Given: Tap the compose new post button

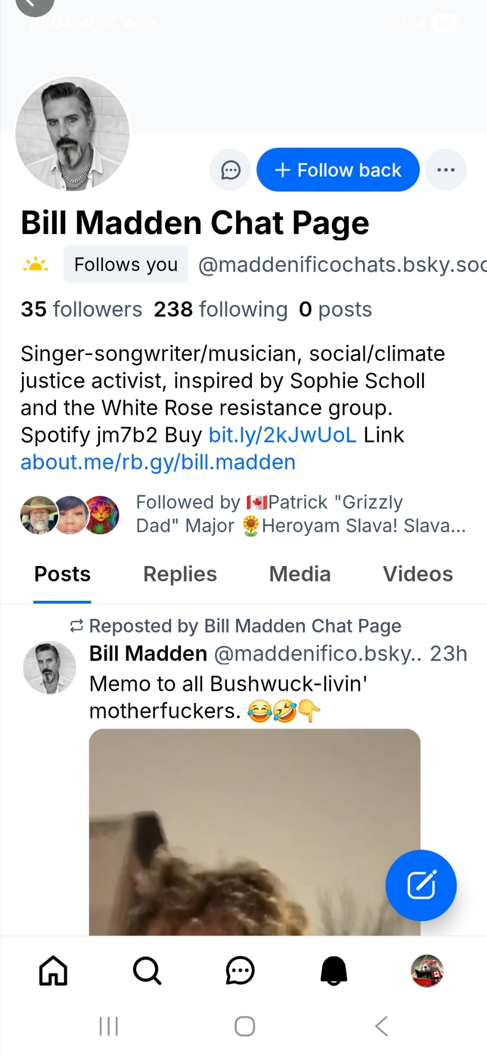Looking at the screenshot, I should point(421,885).
